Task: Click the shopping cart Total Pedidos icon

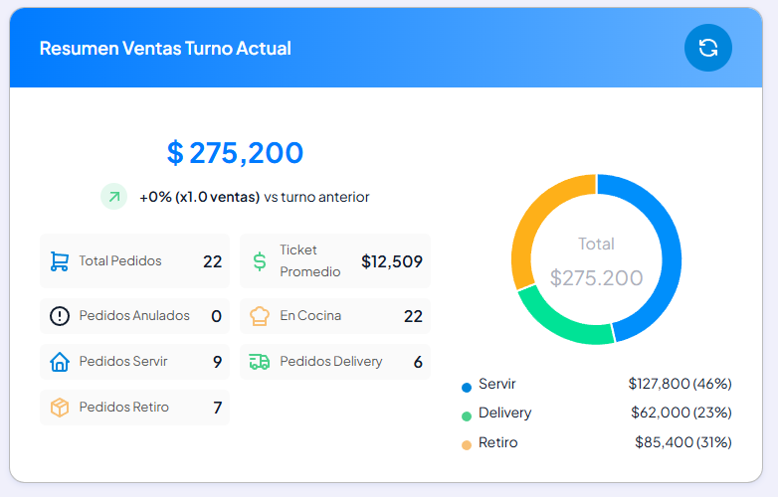Action: (x=60, y=261)
